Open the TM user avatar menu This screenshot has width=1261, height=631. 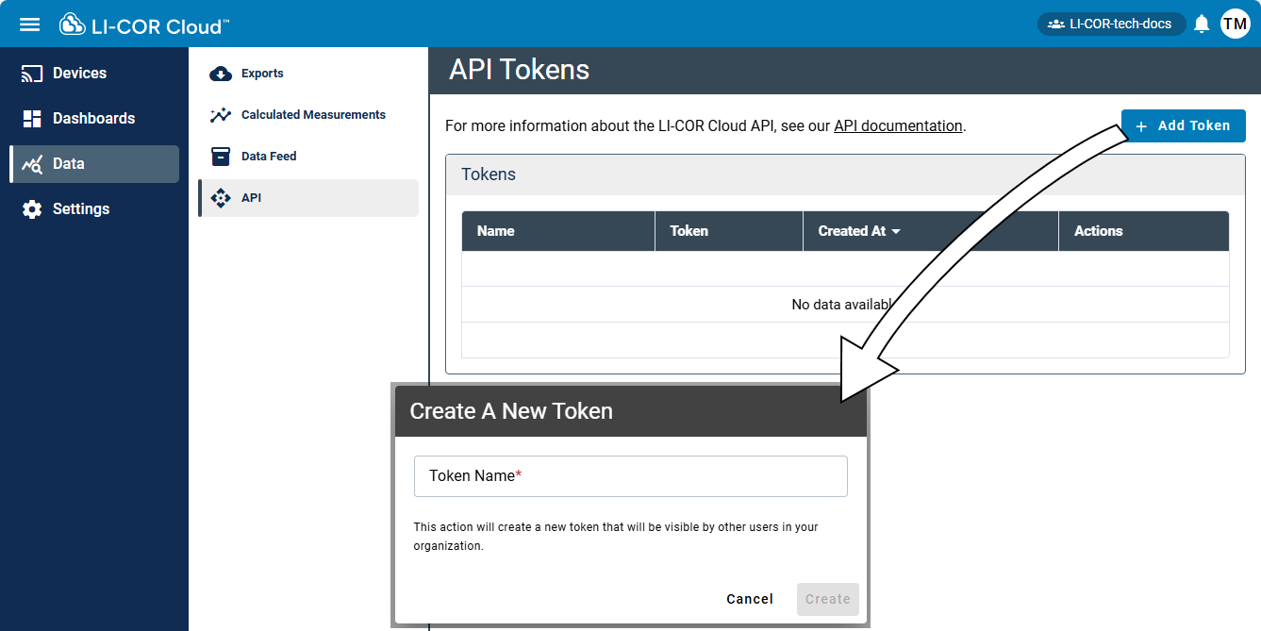[x=1236, y=23]
